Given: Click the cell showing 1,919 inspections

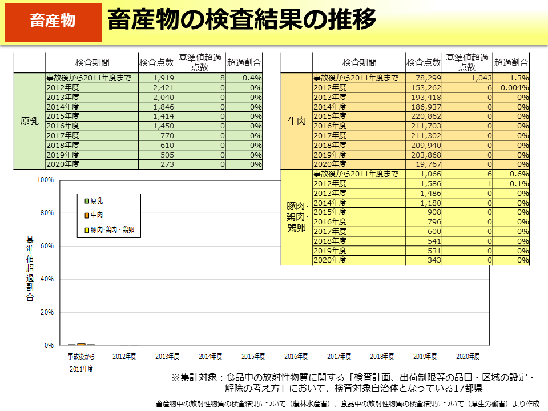Looking at the screenshot, I should click(x=156, y=78).
